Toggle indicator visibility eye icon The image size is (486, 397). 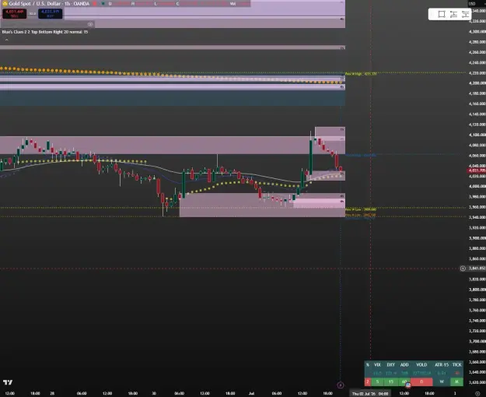point(90,24)
